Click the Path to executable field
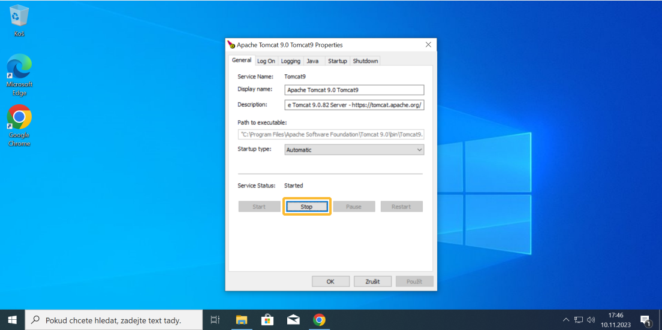 click(330, 134)
